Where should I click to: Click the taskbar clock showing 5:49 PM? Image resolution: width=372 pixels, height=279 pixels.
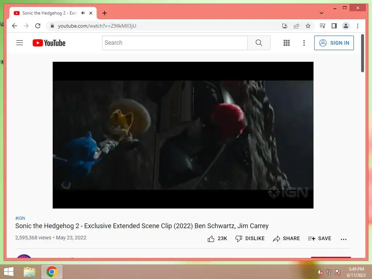point(356,272)
